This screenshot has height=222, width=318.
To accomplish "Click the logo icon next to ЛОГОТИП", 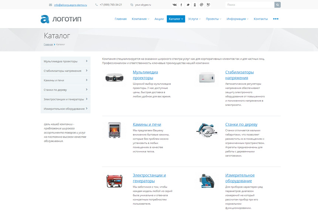I will tap(45, 19).
